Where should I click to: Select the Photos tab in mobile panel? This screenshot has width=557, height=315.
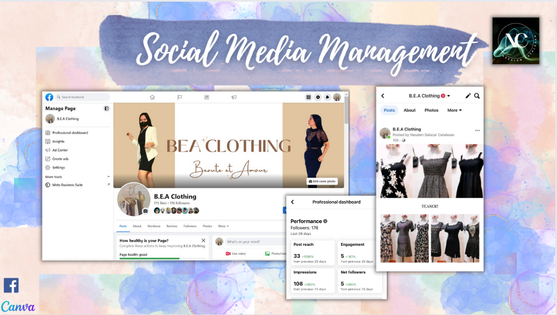click(x=431, y=110)
